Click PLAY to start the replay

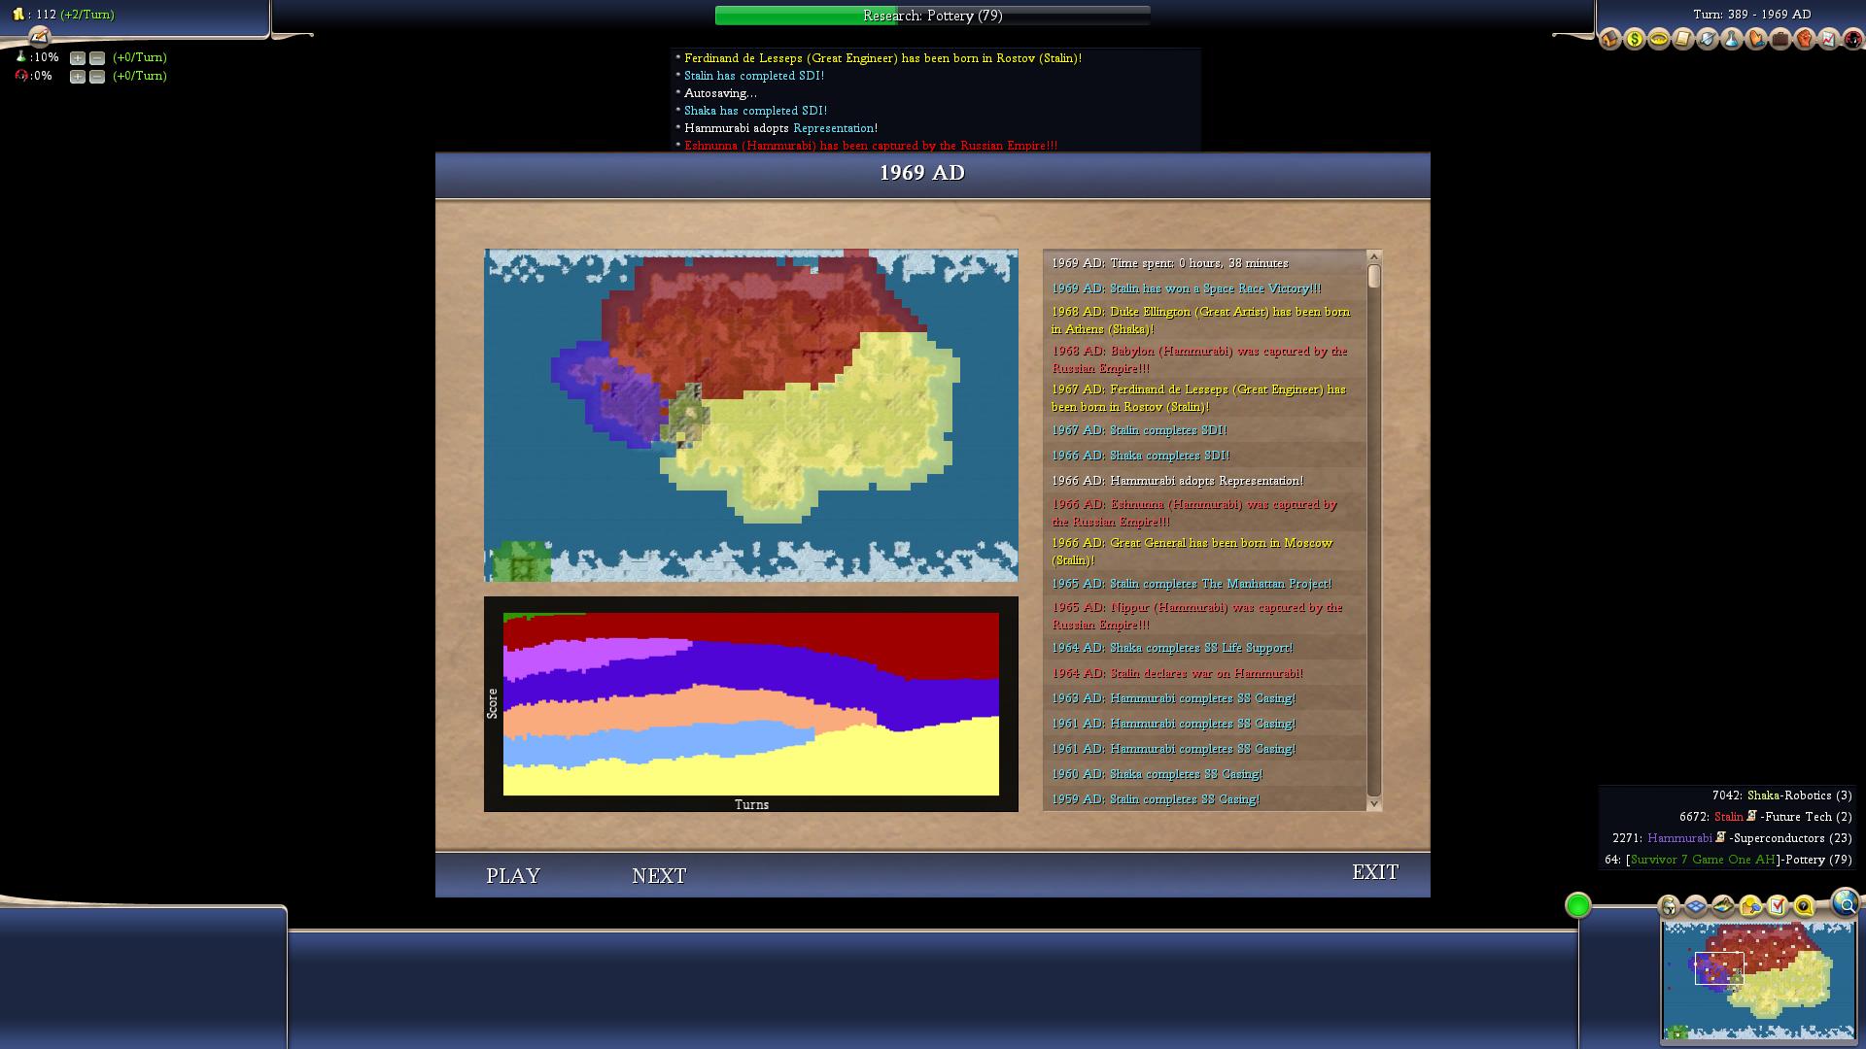click(513, 875)
